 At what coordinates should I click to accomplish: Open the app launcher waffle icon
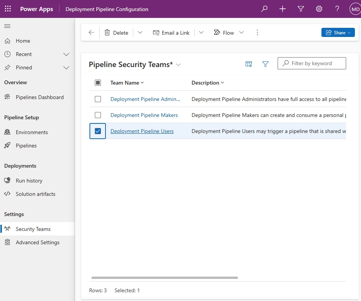pyautogui.click(x=8, y=9)
